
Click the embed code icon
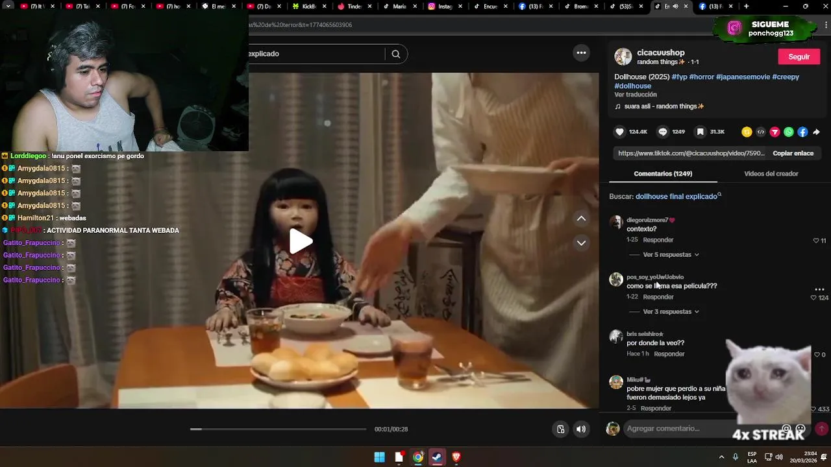tap(761, 132)
